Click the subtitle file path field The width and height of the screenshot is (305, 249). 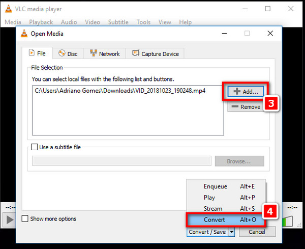click(x=122, y=161)
